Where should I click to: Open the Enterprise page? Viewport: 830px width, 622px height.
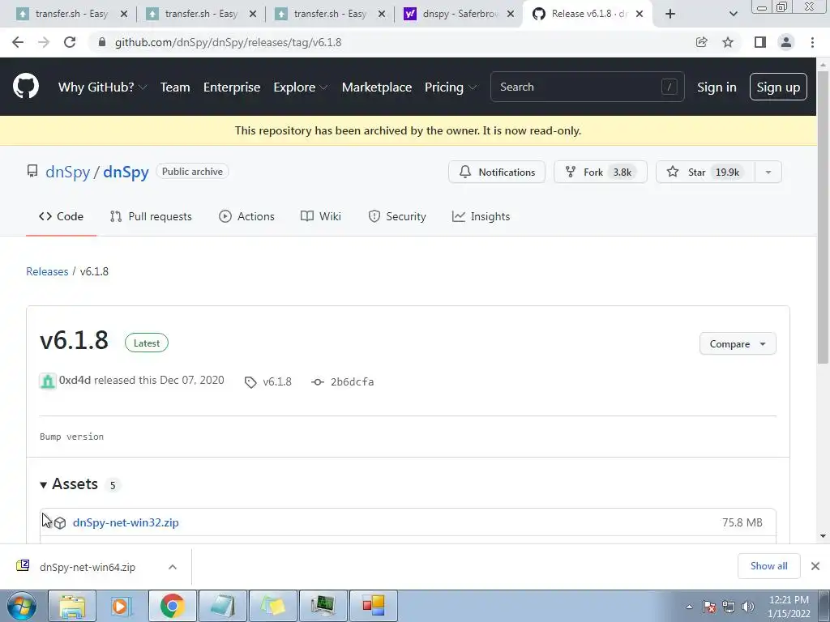(231, 87)
